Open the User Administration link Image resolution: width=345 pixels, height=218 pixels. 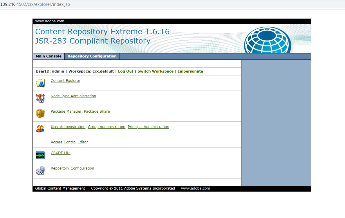68,127
